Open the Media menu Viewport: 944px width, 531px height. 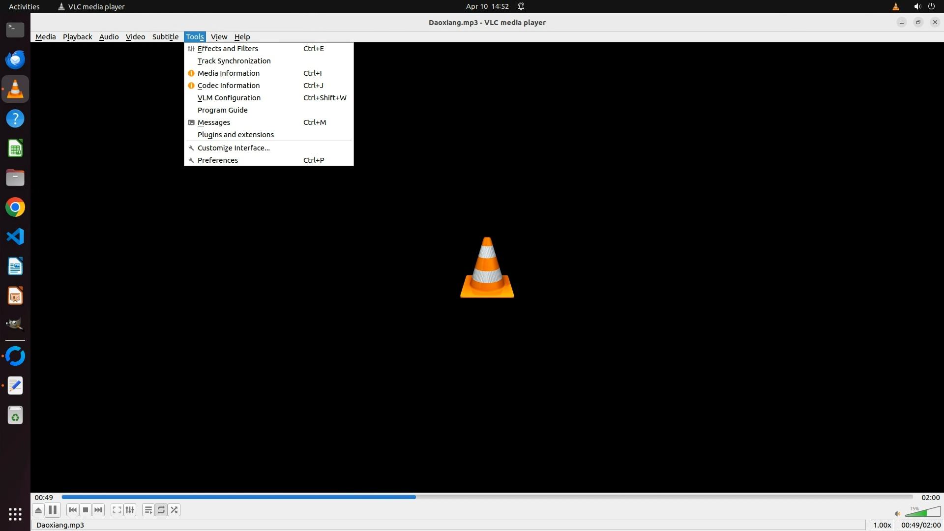[45, 37]
